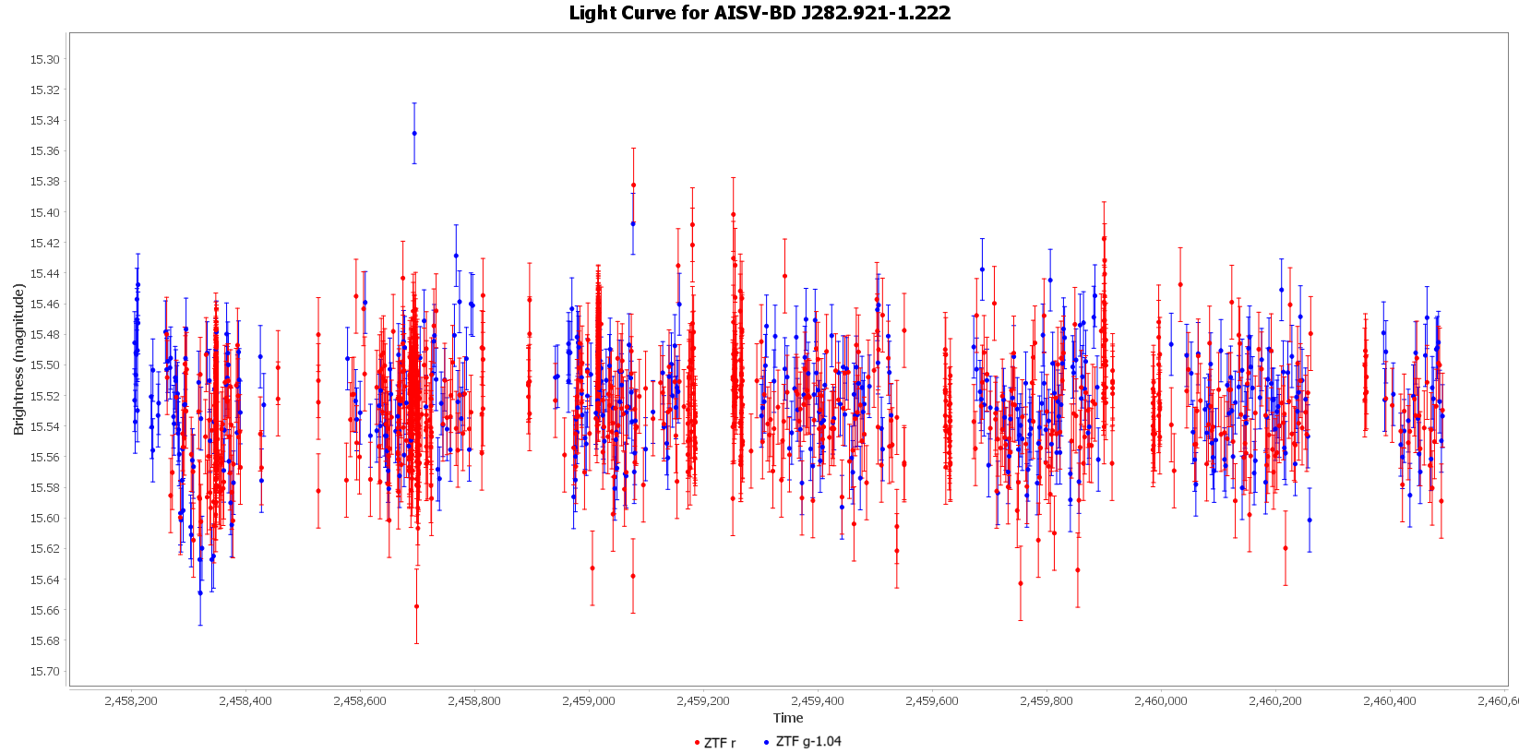Click the x-axis tick label 2,459,600
Viewport: 1519px width, 753px height.
[932, 701]
